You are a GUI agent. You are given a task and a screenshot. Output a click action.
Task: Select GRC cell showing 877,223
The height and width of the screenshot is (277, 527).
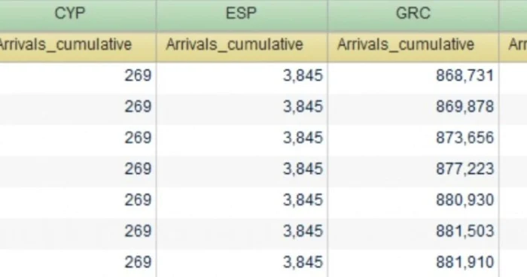pos(413,169)
